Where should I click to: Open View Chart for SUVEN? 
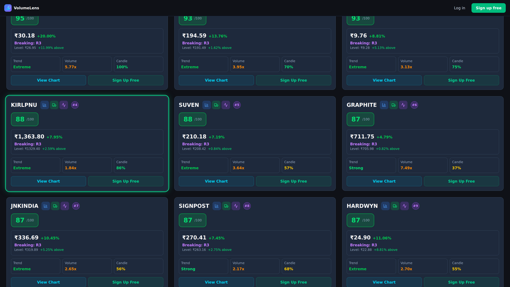216,181
